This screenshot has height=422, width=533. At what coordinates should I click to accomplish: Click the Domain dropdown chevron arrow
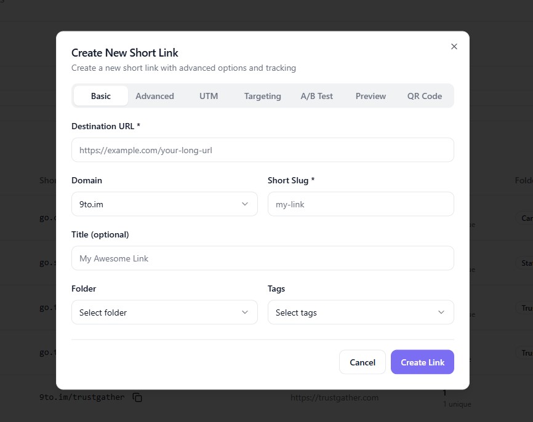pos(245,204)
